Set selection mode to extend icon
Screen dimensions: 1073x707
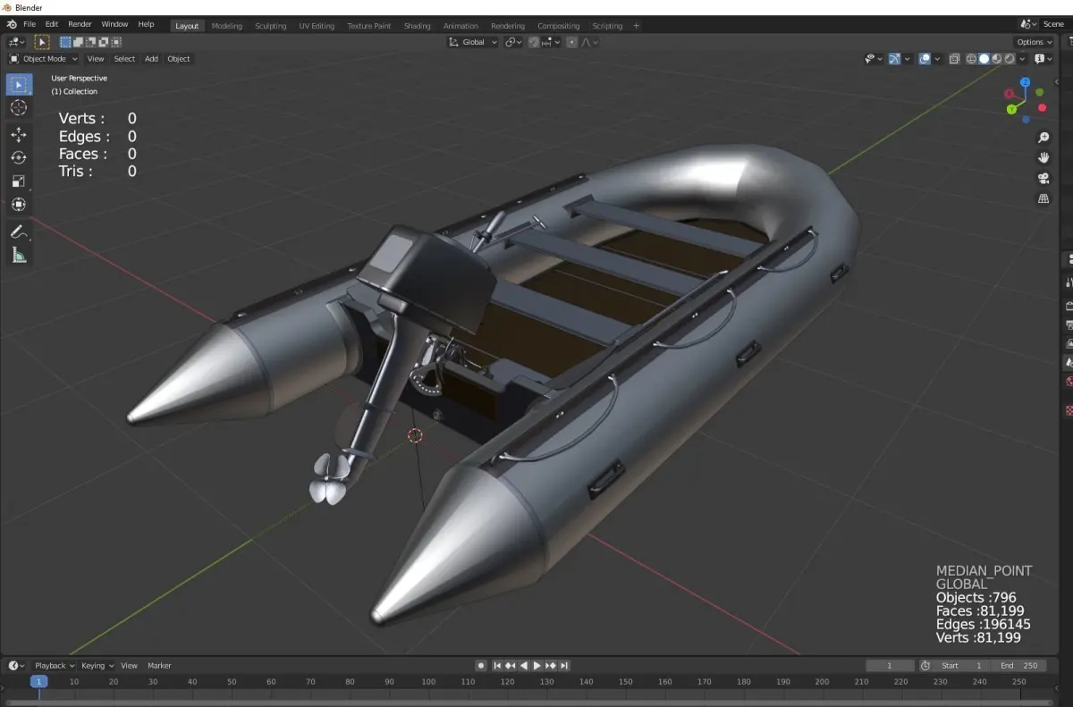point(78,42)
